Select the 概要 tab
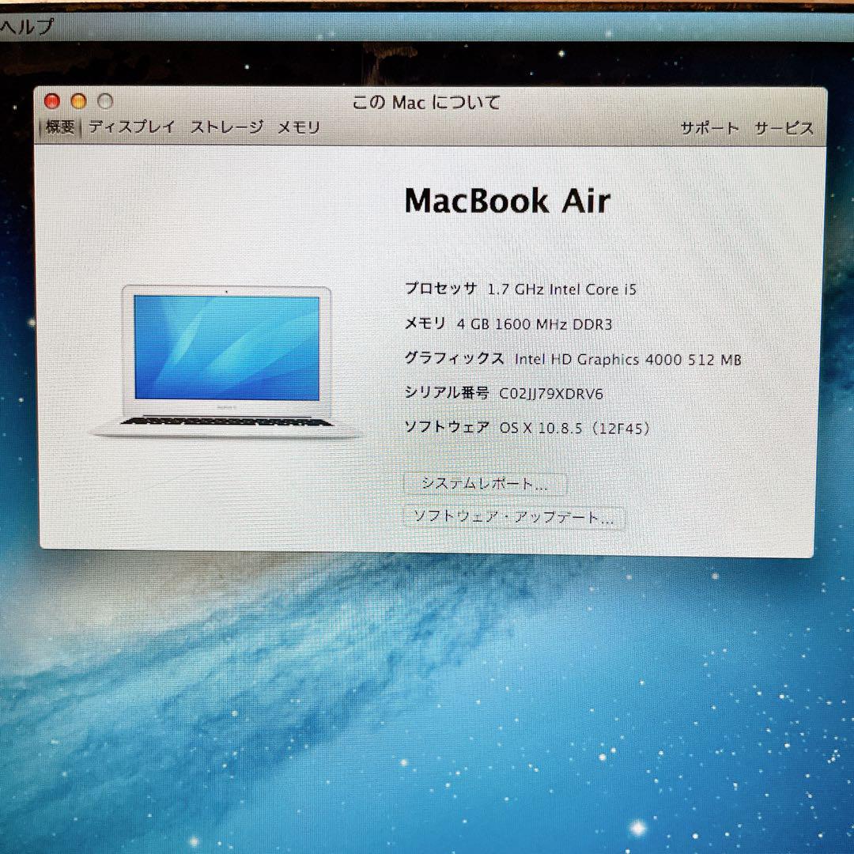854x854 pixels. point(60,127)
